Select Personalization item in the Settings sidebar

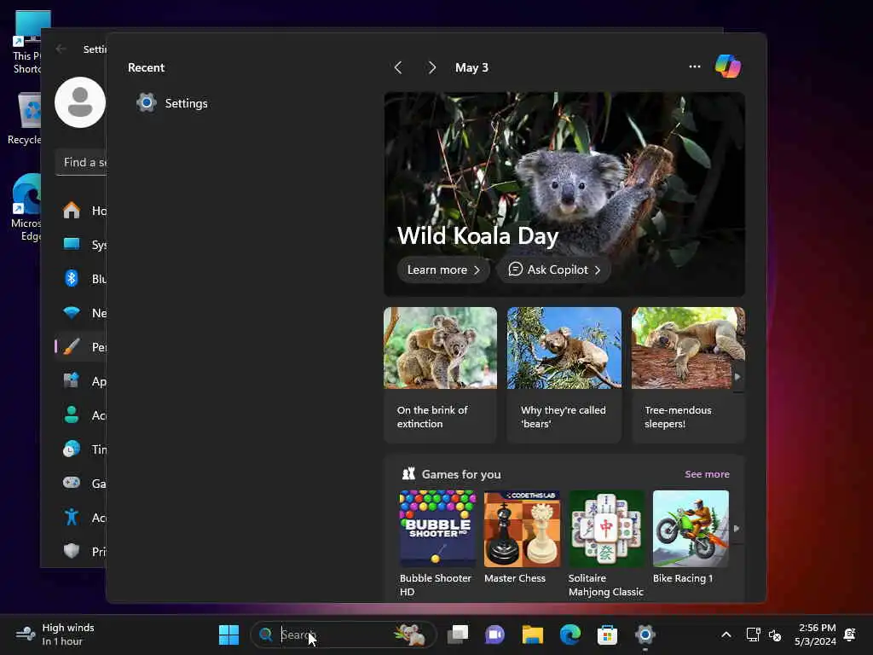coord(81,347)
